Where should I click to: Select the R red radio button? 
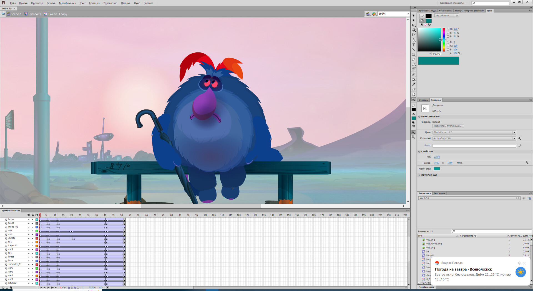click(448, 42)
